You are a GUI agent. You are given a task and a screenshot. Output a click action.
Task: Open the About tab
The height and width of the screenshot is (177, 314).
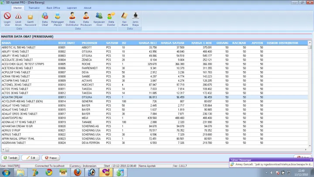[88, 8]
